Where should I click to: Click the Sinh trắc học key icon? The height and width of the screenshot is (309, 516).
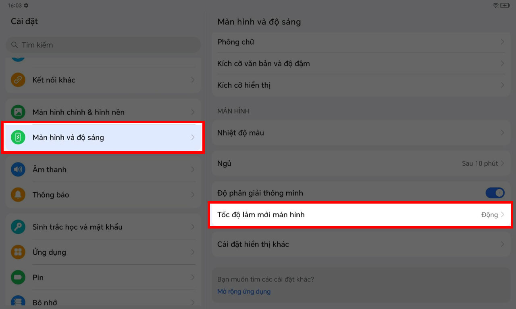[18, 227]
